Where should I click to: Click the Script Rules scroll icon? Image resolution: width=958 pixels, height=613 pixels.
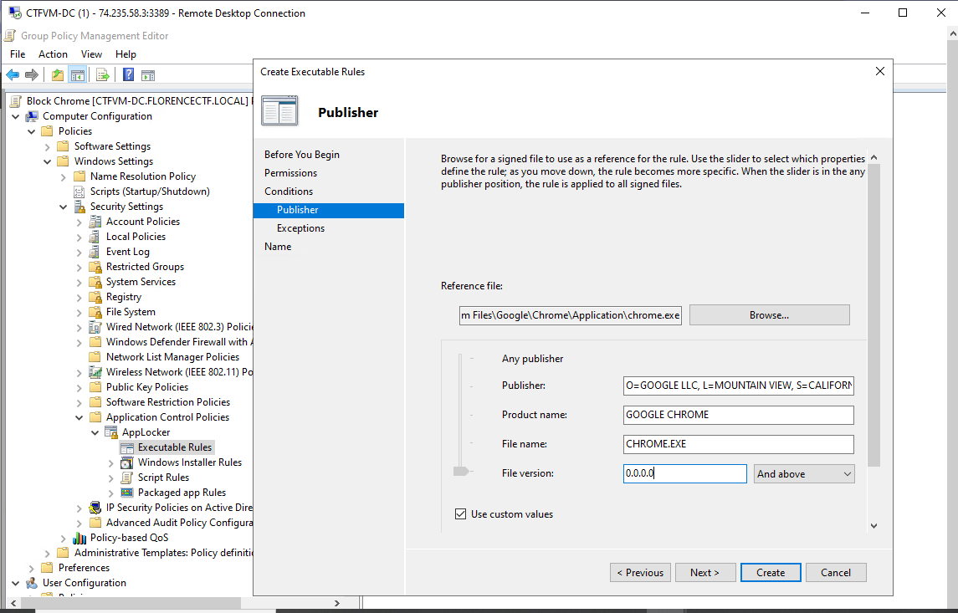(127, 478)
